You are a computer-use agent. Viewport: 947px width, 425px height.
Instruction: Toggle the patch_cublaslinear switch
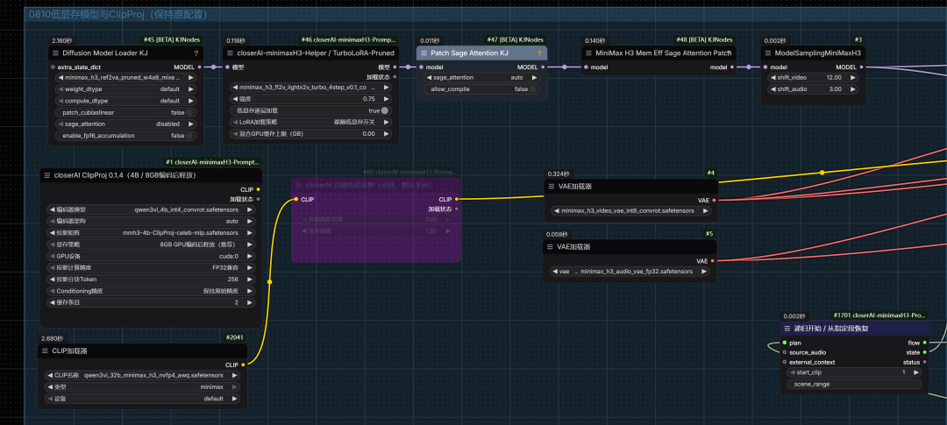click(x=190, y=112)
